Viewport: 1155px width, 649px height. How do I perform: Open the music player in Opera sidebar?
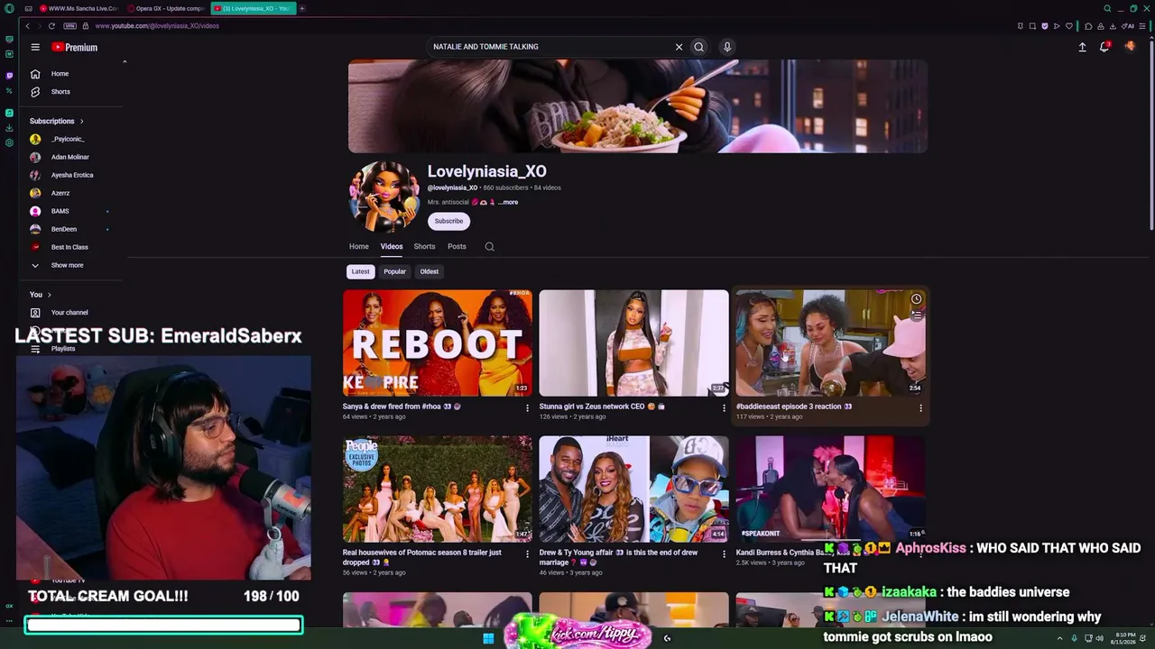click(9, 113)
